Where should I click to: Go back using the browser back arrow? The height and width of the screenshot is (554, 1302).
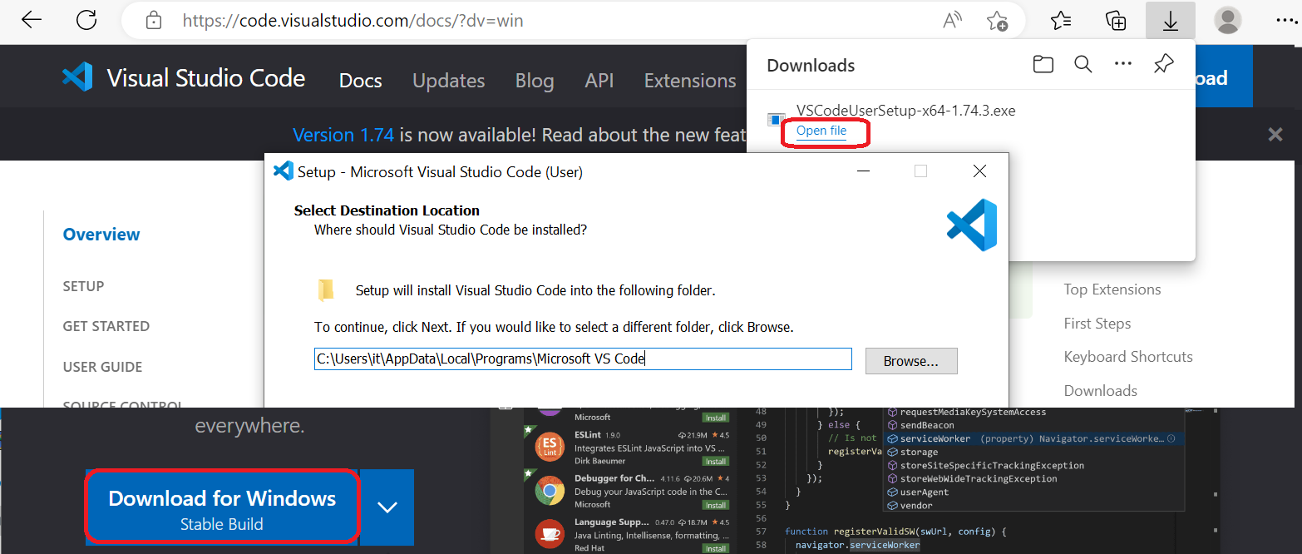click(x=32, y=20)
